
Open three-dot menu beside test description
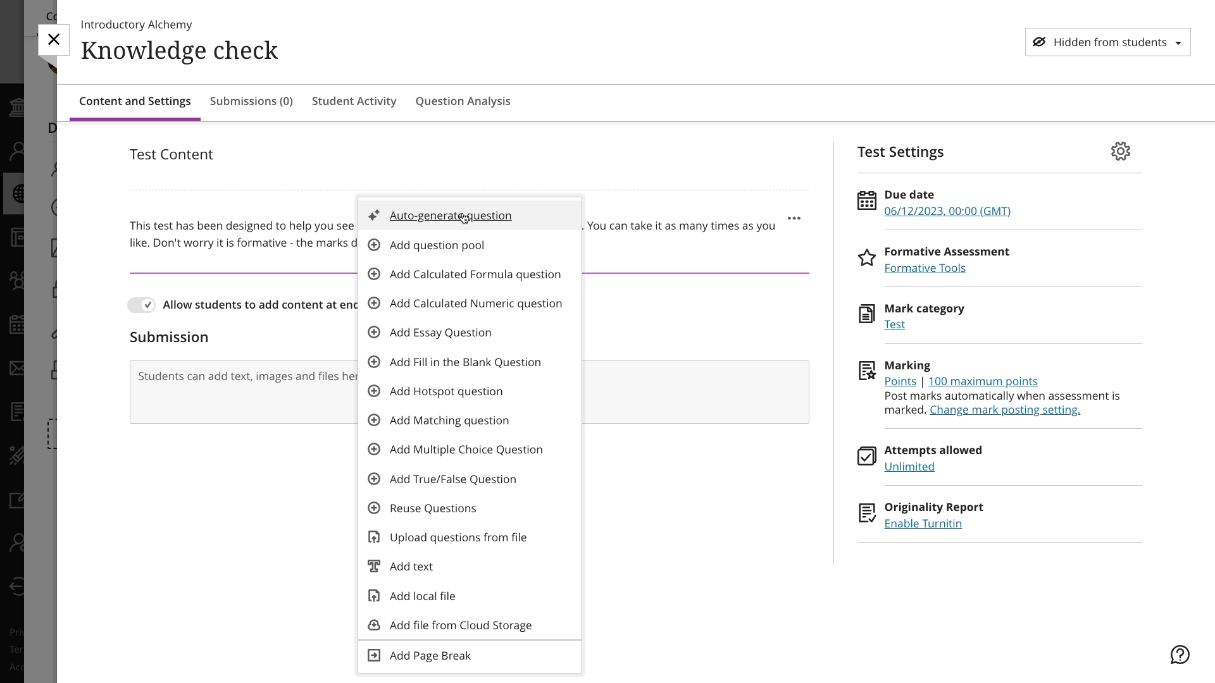794,218
